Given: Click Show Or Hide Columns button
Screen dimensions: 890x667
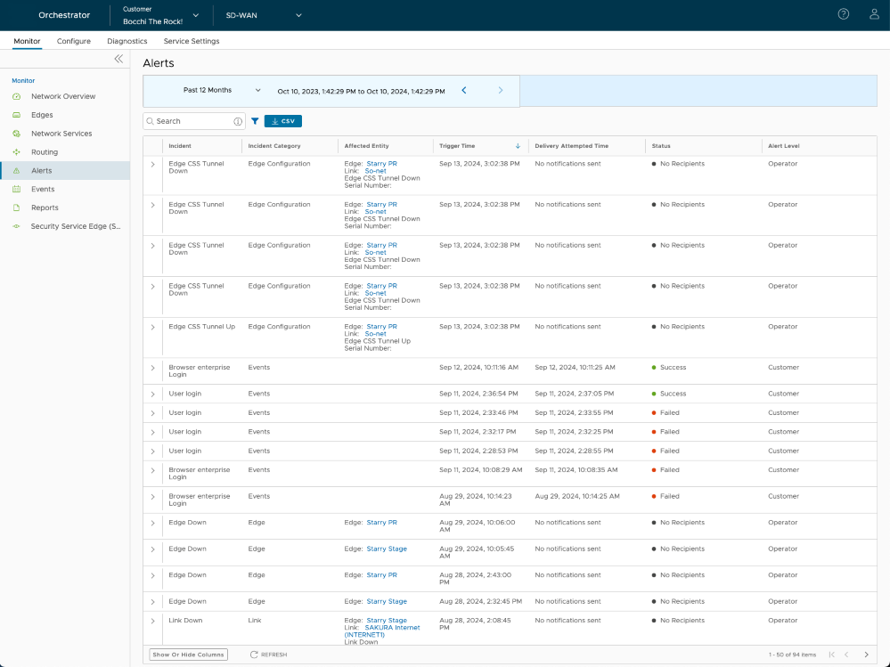Looking at the screenshot, I should pos(188,655).
